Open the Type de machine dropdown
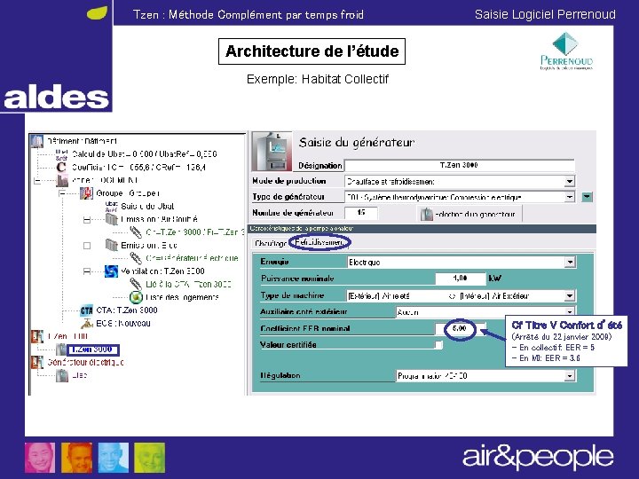This screenshot has height=479, width=639. [x=570, y=295]
